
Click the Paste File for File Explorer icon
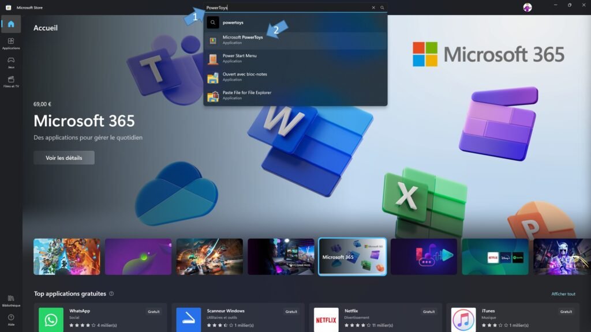click(x=213, y=96)
